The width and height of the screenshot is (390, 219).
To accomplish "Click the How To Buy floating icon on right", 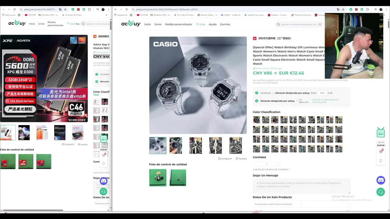I will click(381, 132).
